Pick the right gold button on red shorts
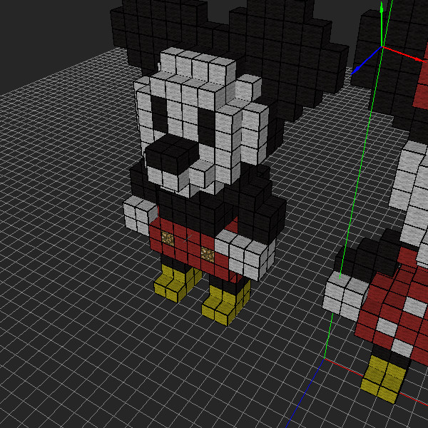428x428 pixels. pyautogui.click(x=208, y=253)
